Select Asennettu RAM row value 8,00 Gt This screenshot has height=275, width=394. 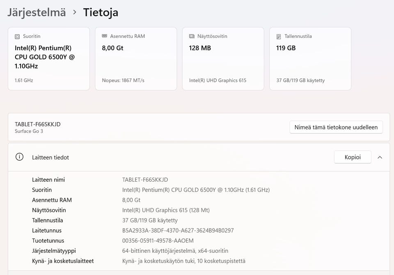[131, 200]
